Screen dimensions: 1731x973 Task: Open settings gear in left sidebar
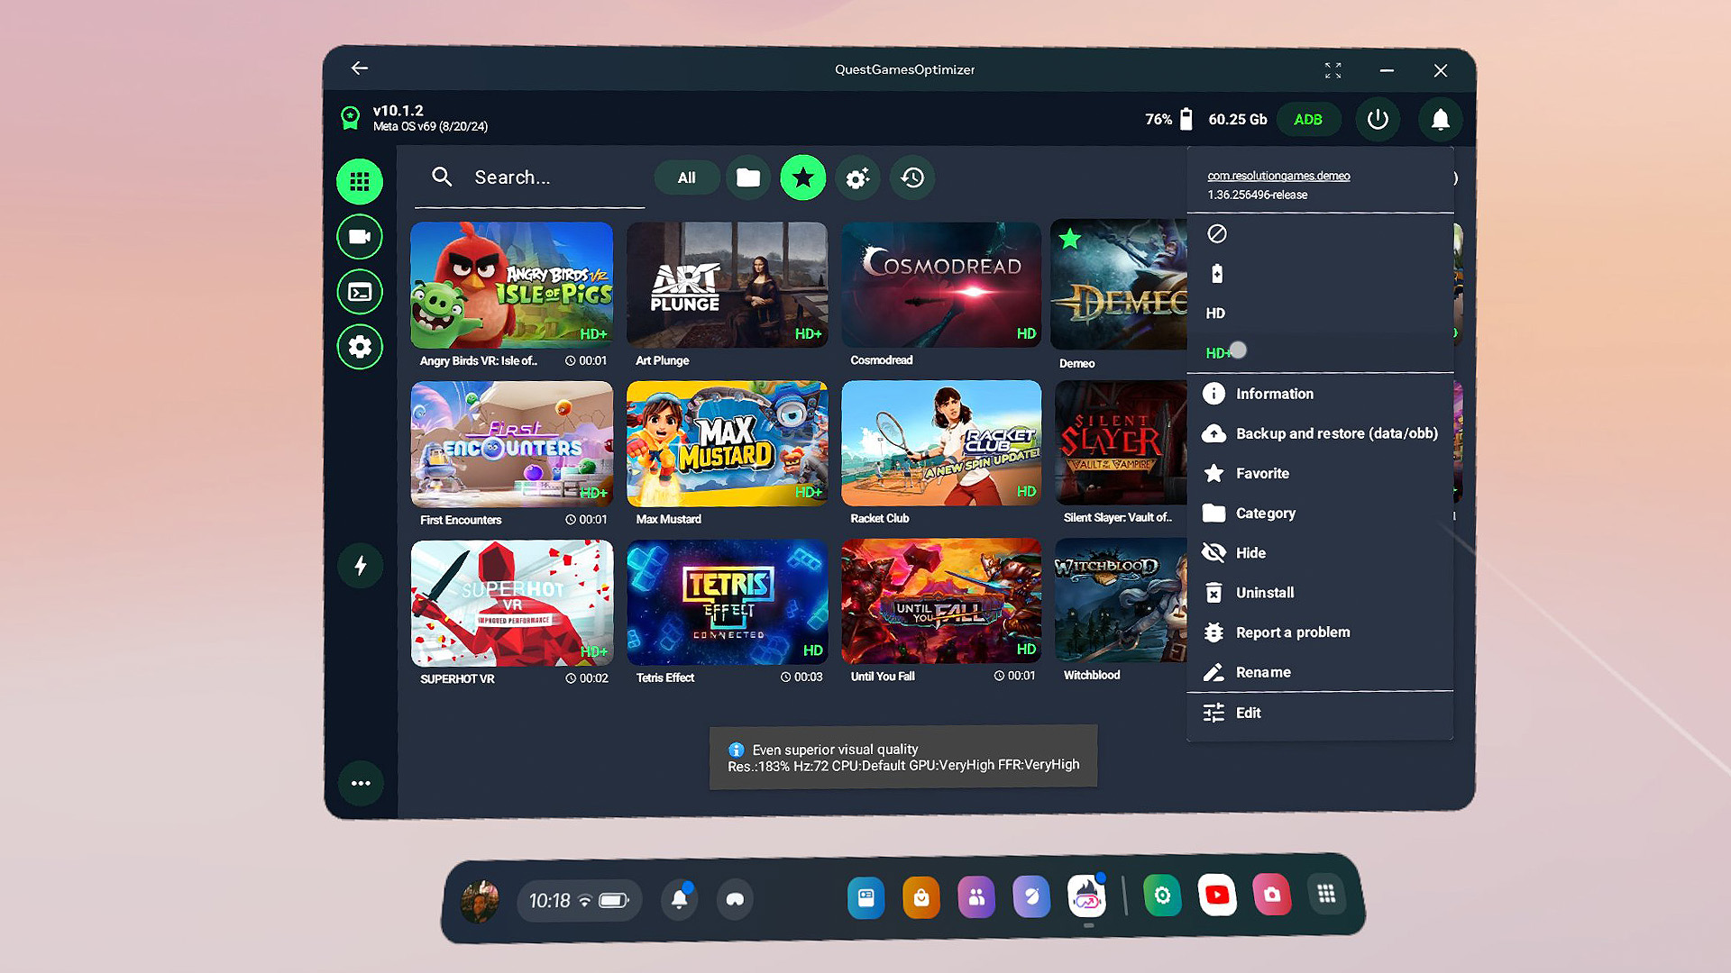(x=360, y=347)
